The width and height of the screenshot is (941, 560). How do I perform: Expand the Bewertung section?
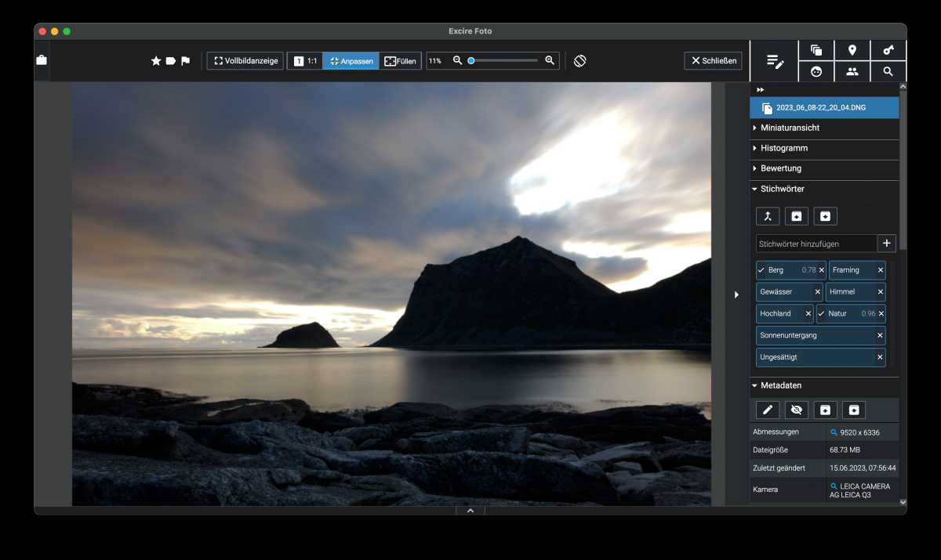824,168
